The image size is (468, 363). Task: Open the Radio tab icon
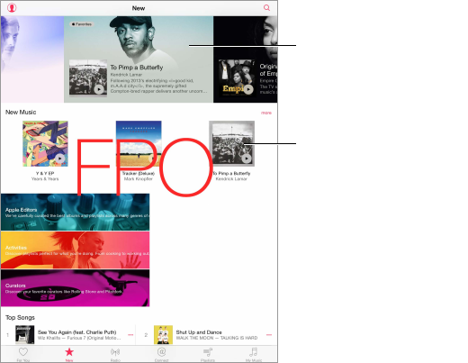[x=115, y=354]
